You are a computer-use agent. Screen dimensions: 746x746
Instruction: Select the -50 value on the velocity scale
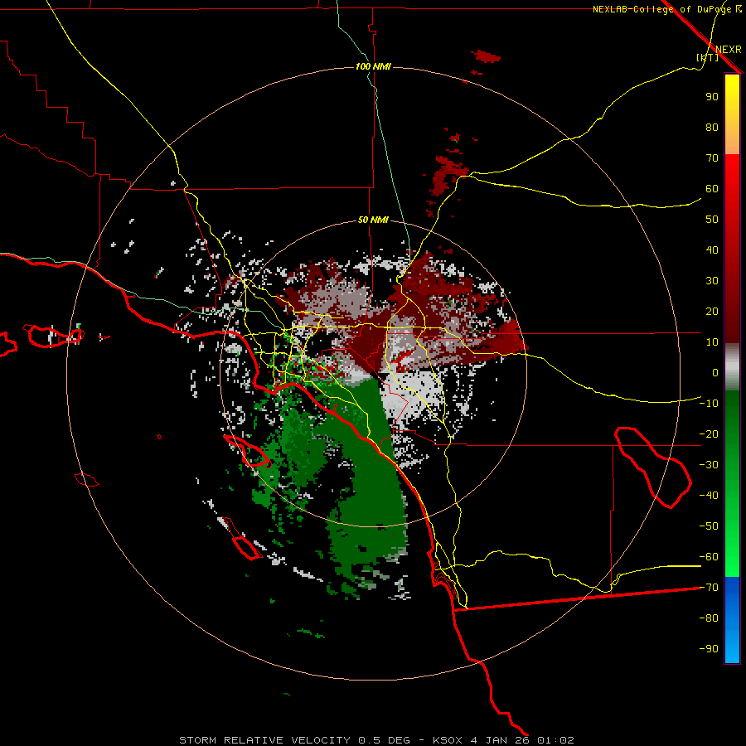pyautogui.click(x=709, y=526)
